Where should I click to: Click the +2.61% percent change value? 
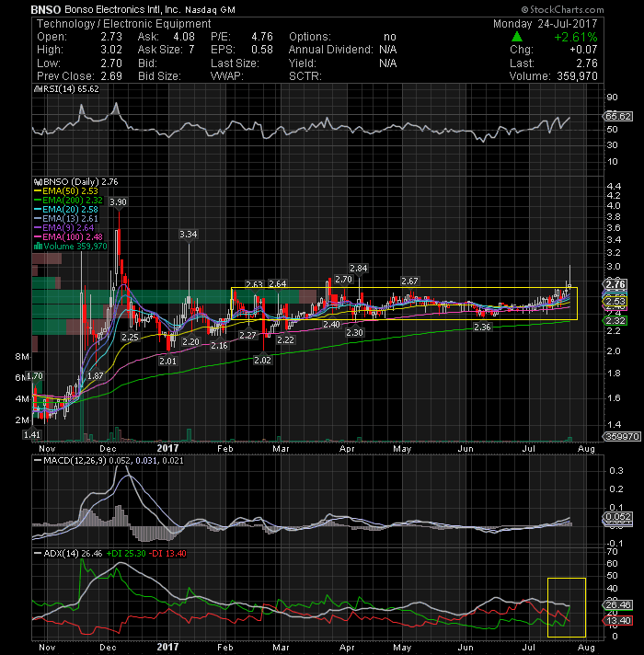[x=576, y=37]
